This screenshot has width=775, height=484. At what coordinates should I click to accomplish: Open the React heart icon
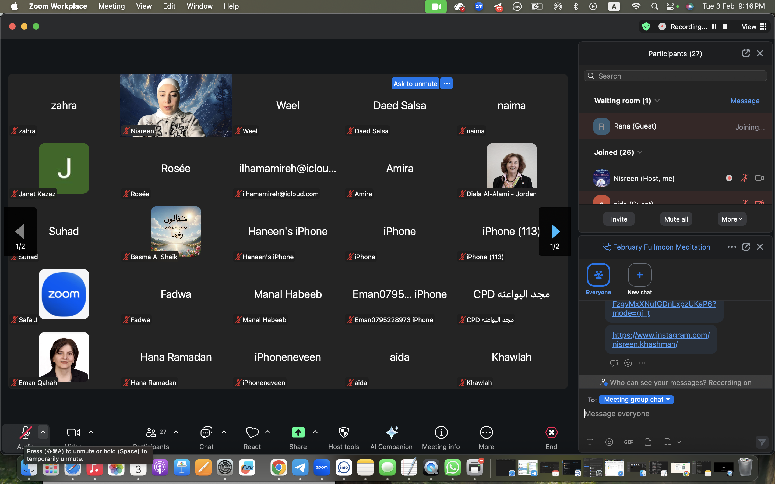click(x=252, y=433)
